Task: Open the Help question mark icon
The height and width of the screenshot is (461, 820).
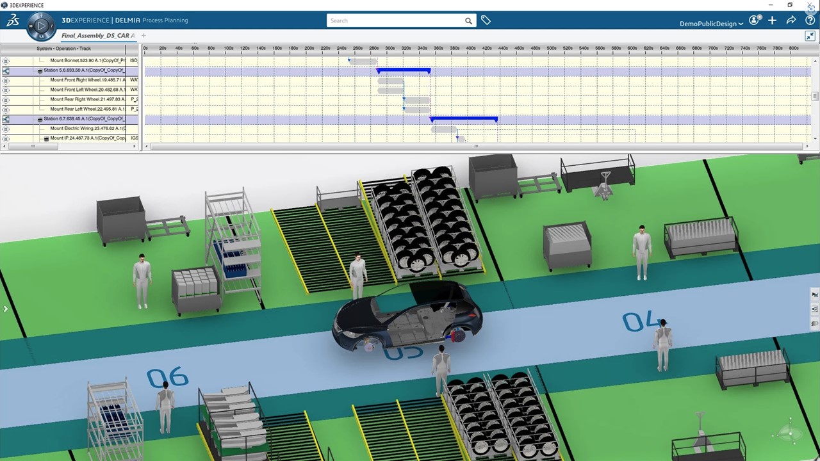Action: pyautogui.click(x=810, y=20)
